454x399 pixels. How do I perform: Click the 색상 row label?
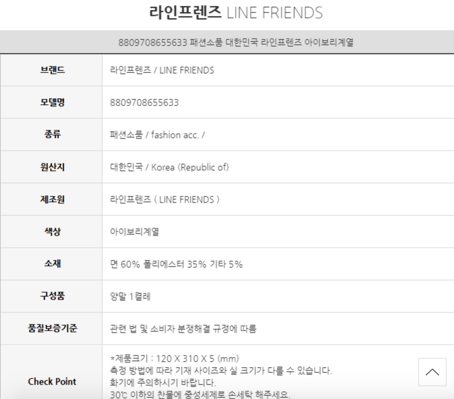pos(52,232)
